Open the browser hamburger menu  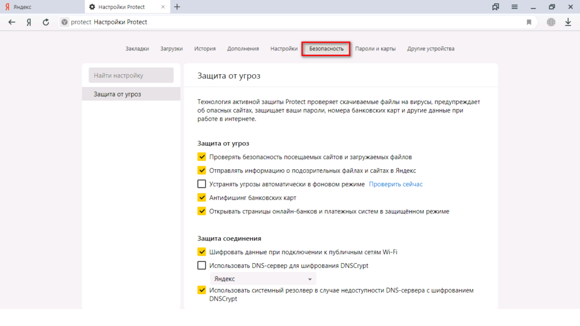pyautogui.click(x=514, y=7)
